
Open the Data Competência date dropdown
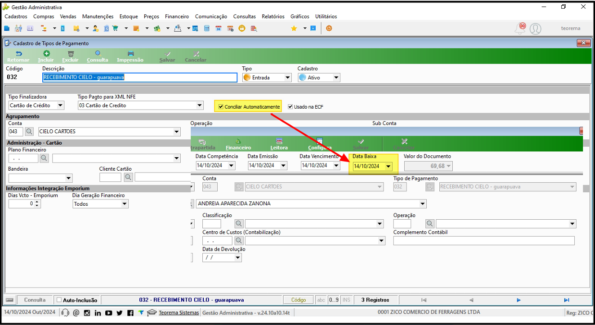232,165
